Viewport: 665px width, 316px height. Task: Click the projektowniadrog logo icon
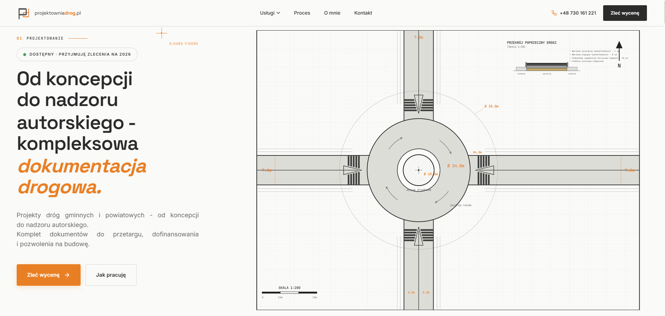point(24,13)
